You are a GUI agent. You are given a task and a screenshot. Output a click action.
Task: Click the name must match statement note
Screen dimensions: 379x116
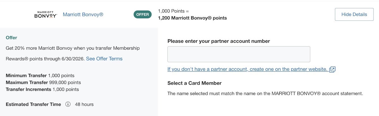pos(265,94)
